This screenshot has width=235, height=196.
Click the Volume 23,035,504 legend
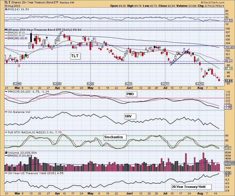point(21,153)
